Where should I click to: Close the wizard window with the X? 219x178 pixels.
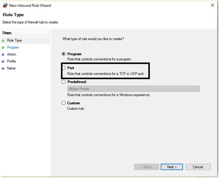212,6
